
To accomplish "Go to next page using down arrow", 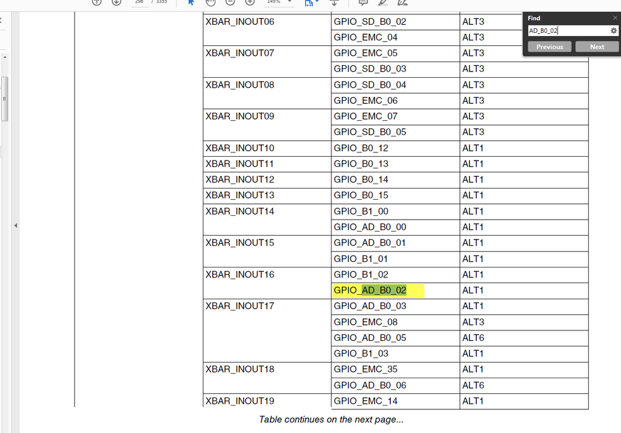I will (116, 2).
